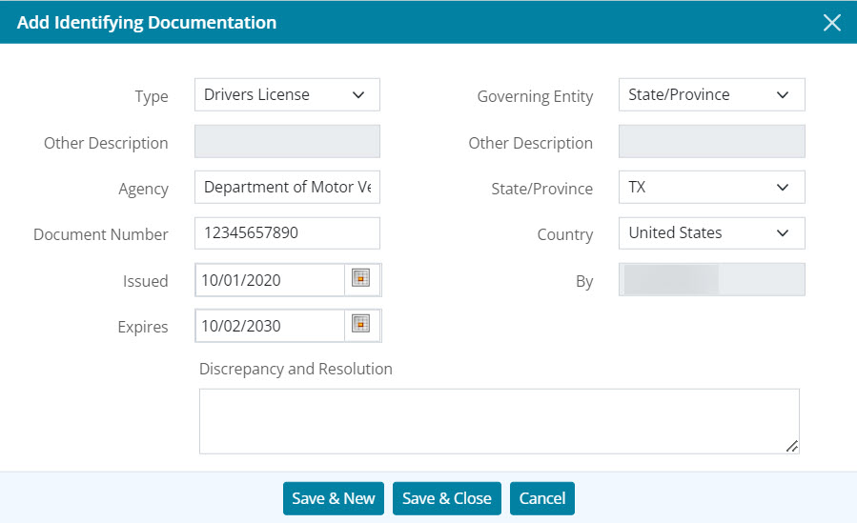Focus the Agency text field

[x=287, y=187]
